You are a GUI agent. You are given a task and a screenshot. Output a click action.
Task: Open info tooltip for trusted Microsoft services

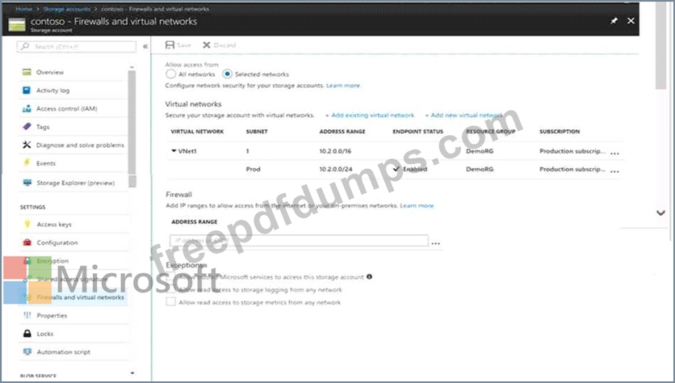pyautogui.click(x=369, y=276)
